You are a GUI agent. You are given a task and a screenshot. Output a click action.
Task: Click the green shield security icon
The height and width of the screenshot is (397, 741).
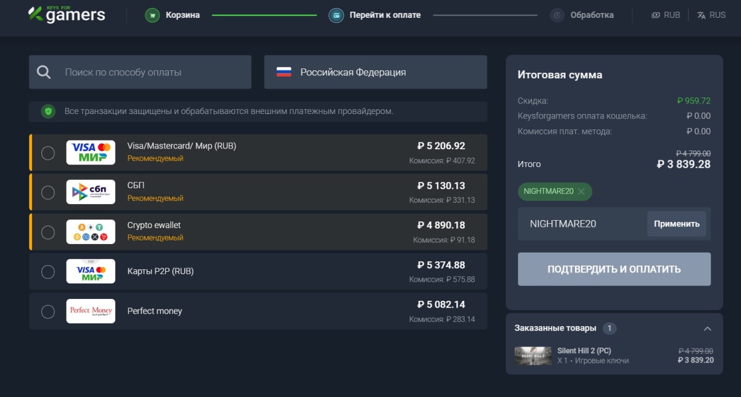click(48, 112)
